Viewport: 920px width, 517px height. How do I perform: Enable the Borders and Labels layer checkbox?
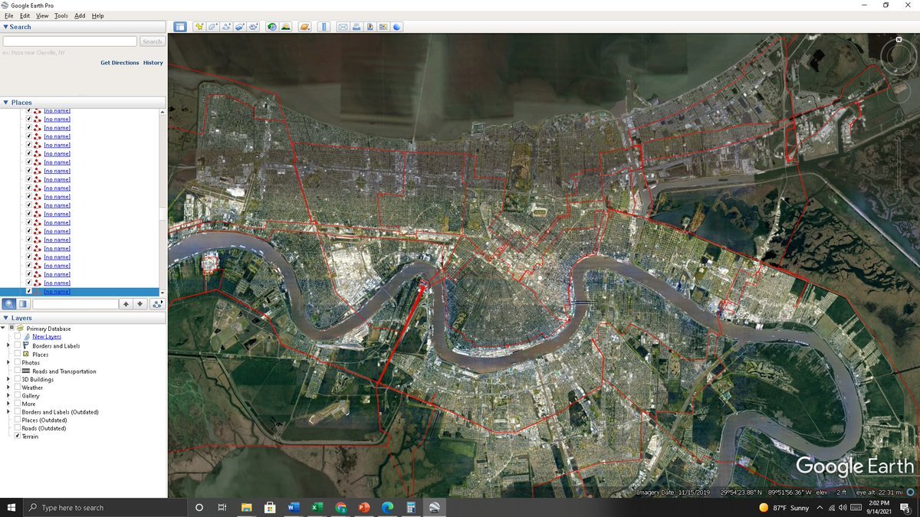tap(18, 345)
